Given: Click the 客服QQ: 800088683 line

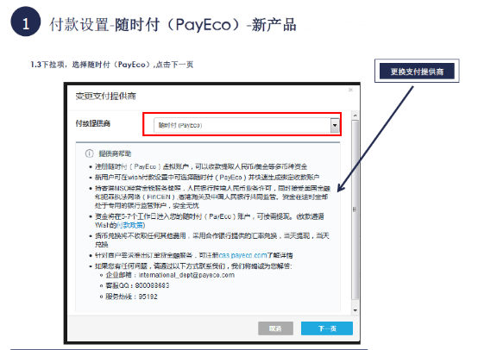Looking at the screenshot, I should coord(137,285).
